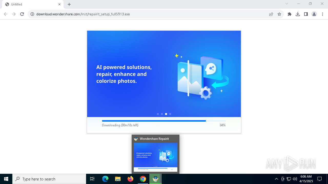Image resolution: width=328 pixels, height=184 pixels.
Task: Bookmark this page with the star
Action: [279, 14]
